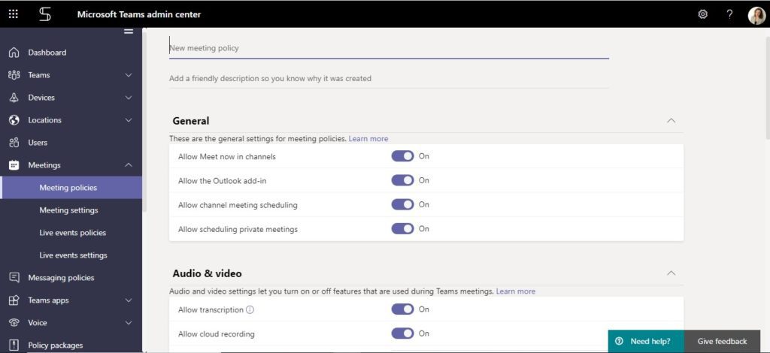This screenshot has height=353, width=770.
Task: Click the Policy packages icon
Action: tap(14, 345)
